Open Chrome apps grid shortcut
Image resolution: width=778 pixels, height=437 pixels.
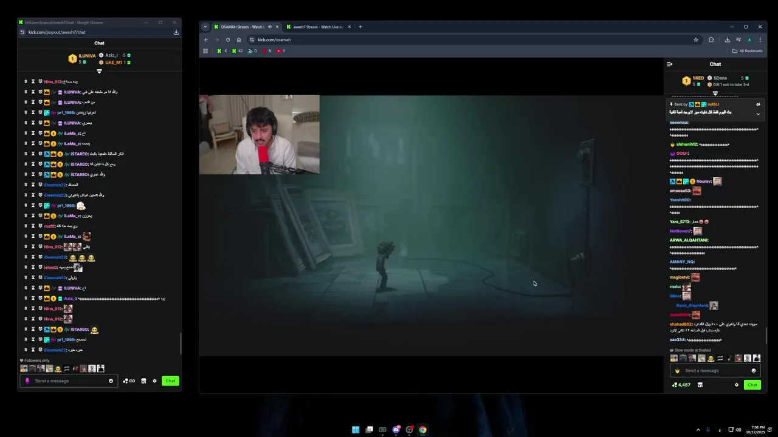[205, 51]
